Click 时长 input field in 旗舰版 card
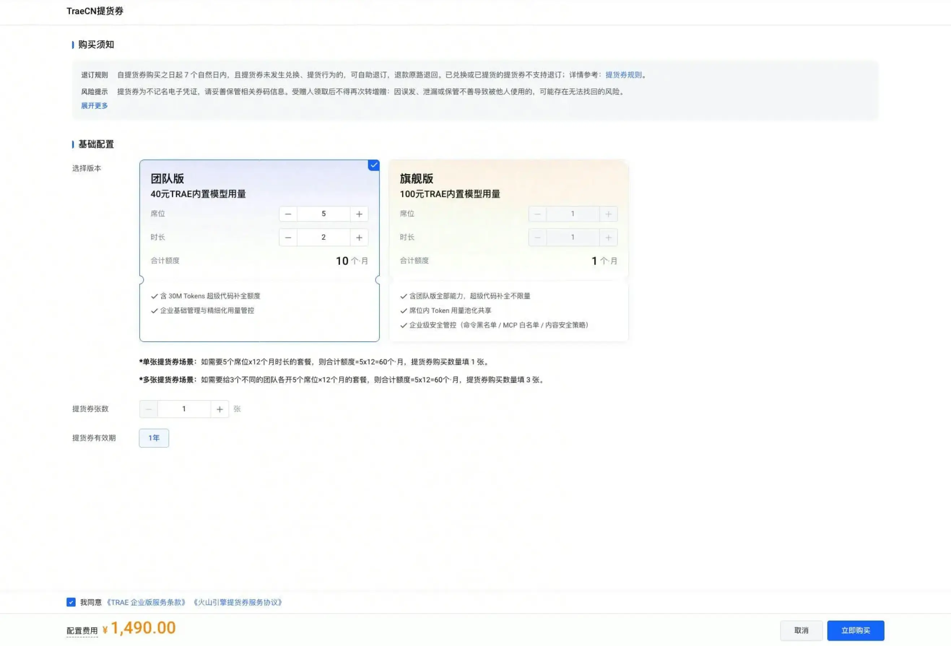This screenshot has height=646, width=951. (x=573, y=237)
